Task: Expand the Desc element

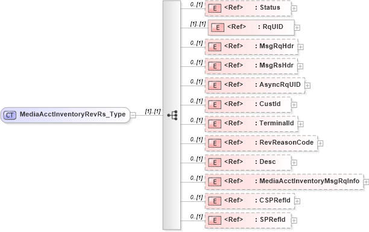Action: click(x=294, y=163)
